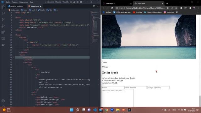Image resolution: width=201 pixels, height=113 pixels.
Task: Open Вид menu in VS Code
Action: pos(31,2)
